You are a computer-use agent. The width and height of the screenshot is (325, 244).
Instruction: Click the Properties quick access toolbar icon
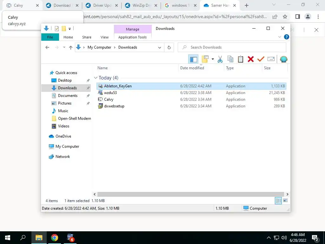click(56, 29)
